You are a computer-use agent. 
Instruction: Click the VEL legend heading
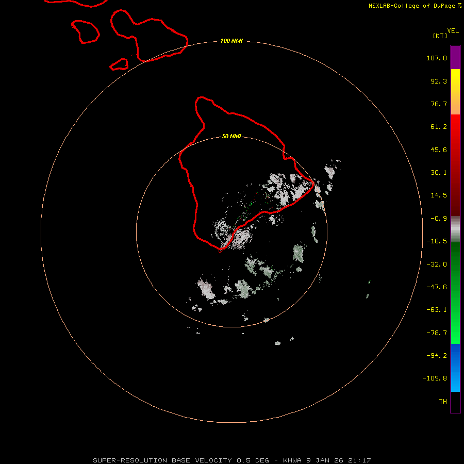coord(453,31)
